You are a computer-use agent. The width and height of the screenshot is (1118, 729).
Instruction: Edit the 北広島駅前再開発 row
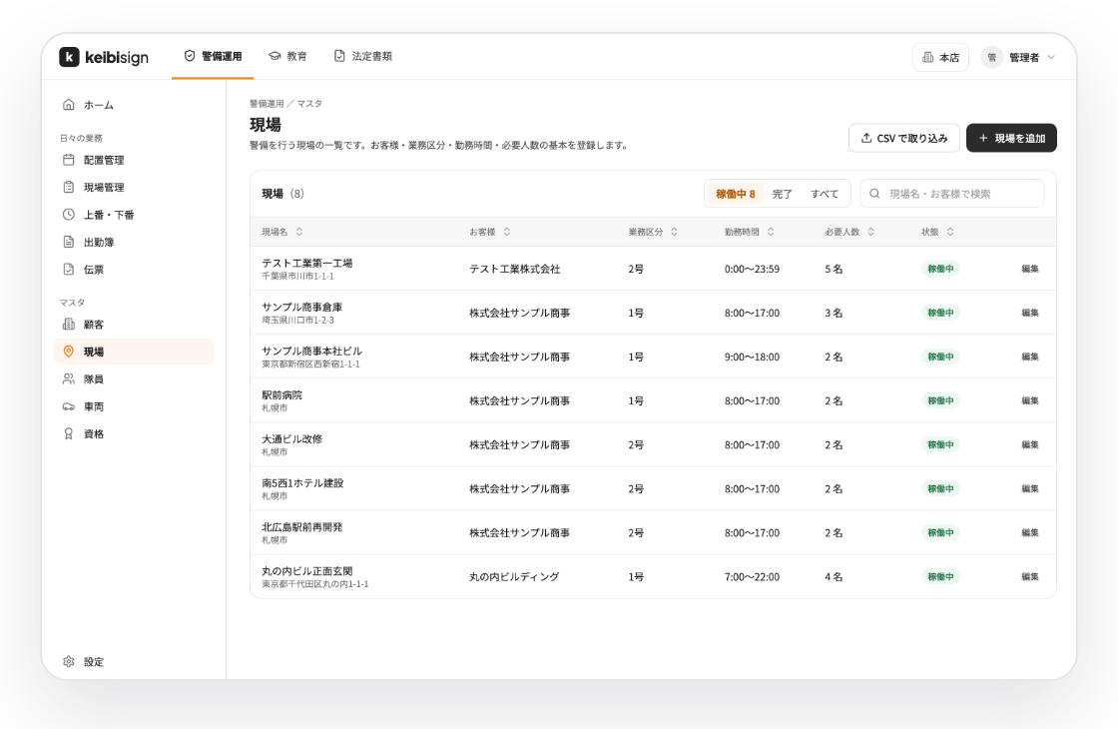coord(1029,533)
